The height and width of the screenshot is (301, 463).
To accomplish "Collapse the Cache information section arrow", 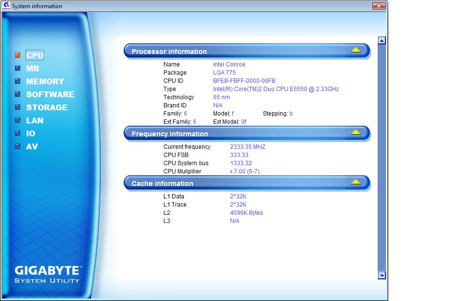I will tap(355, 182).
